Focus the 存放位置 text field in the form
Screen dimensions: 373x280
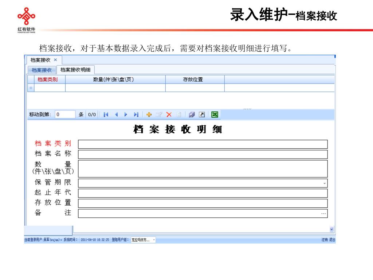point(203,203)
